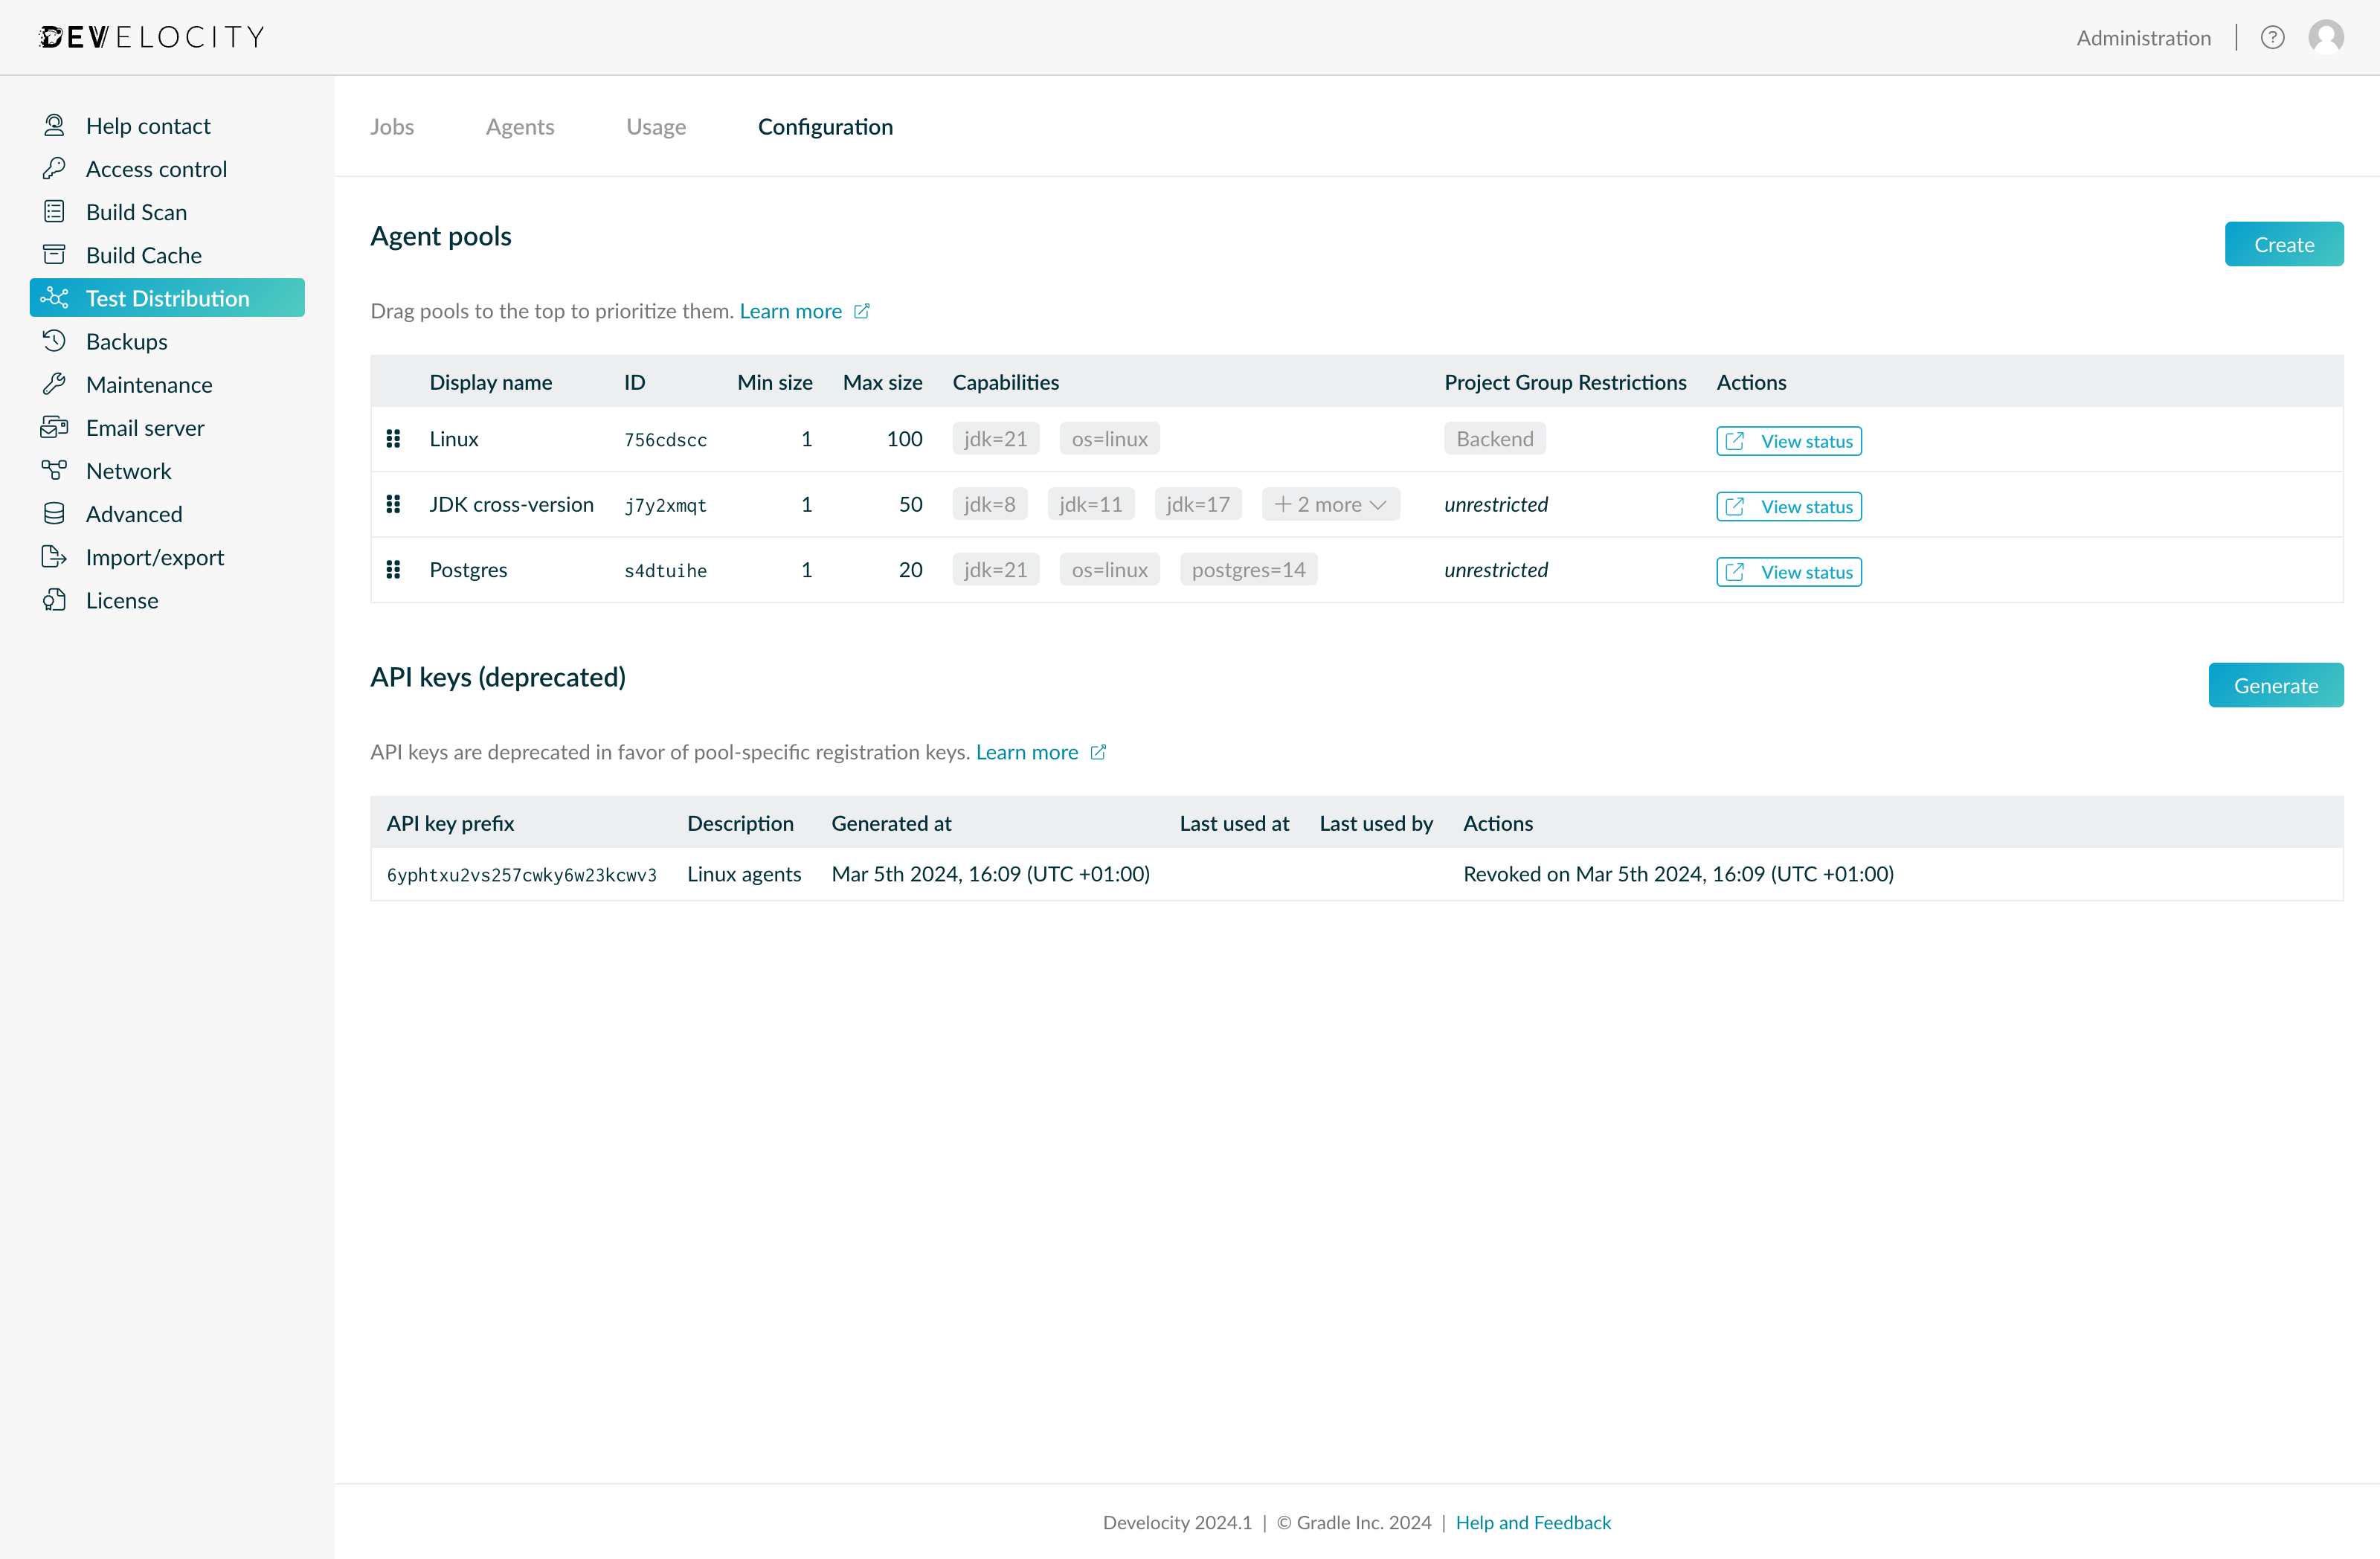Open the Usage tab

(656, 127)
